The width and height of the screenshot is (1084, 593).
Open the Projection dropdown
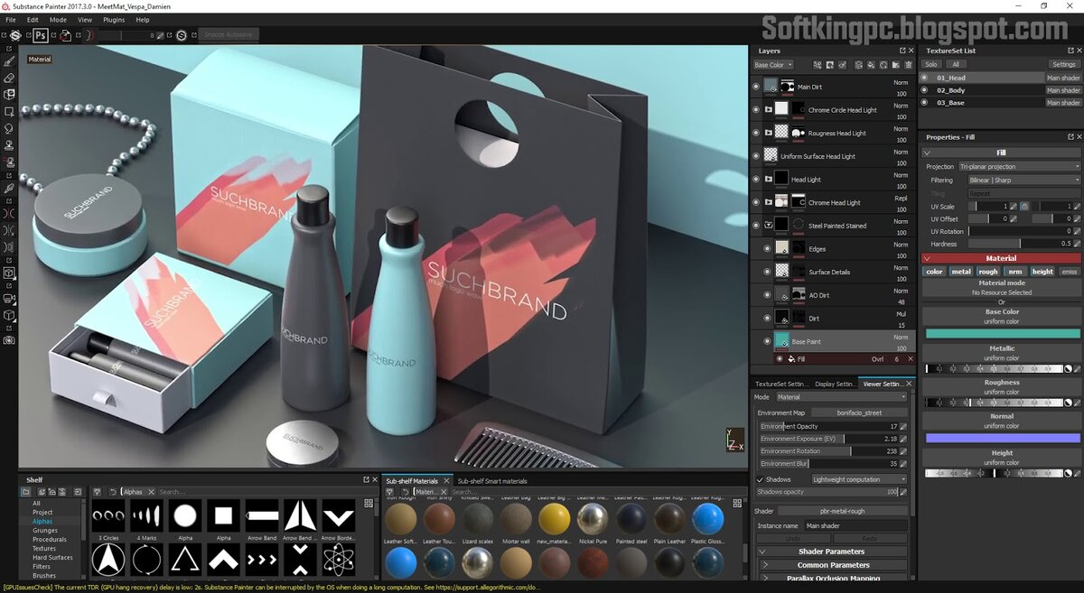(1019, 166)
